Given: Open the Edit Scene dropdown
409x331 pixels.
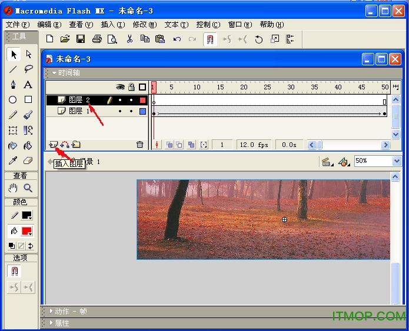Looking at the screenshot, I should click(x=327, y=162).
